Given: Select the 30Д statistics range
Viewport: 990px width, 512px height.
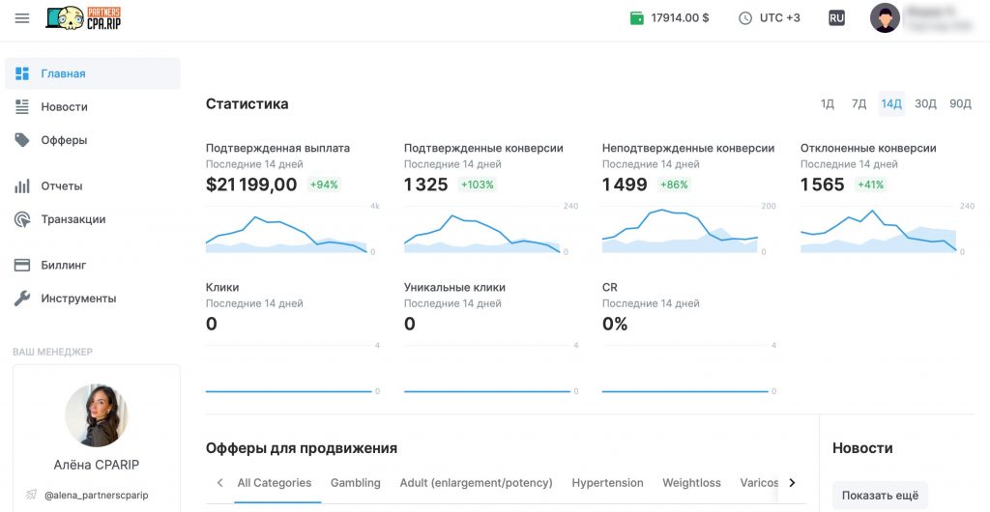Looking at the screenshot, I should [x=925, y=104].
